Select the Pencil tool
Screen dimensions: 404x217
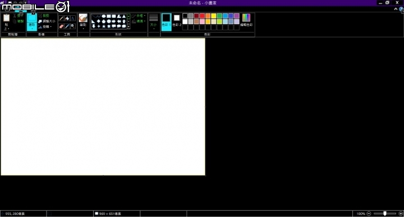point(61,19)
